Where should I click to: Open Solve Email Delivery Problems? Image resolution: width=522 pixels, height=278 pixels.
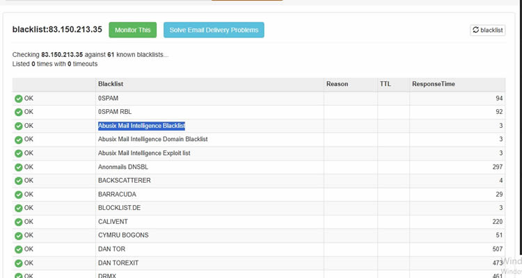click(x=214, y=30)
